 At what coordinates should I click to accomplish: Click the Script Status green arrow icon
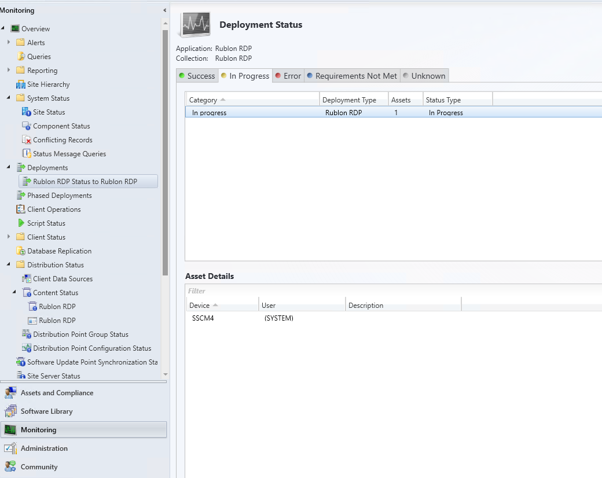(x=21, y=223)
